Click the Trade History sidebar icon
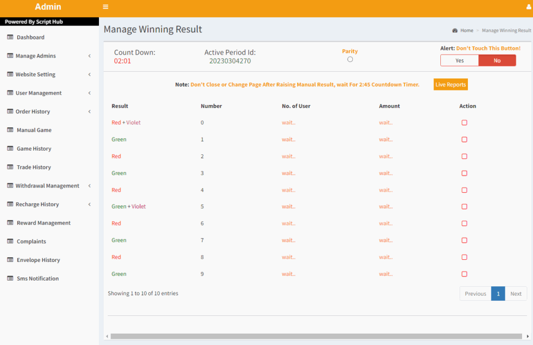Image resolution: width=533 pixels, height=345 pixels. 10,167
